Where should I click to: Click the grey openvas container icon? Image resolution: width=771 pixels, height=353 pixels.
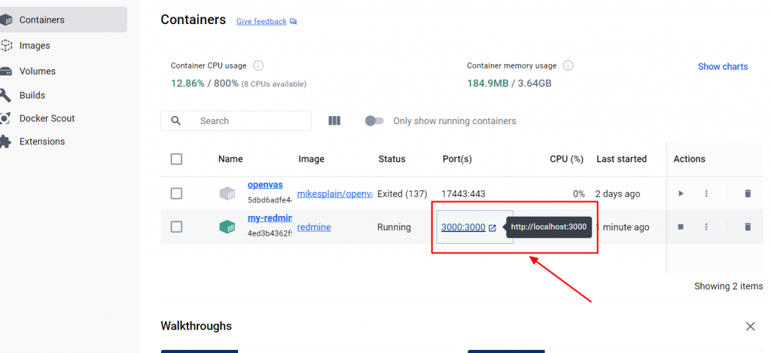(227, 193)
